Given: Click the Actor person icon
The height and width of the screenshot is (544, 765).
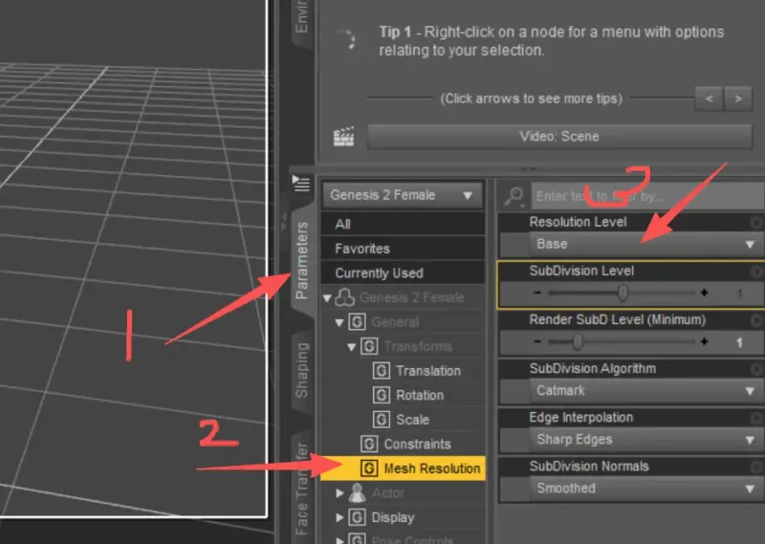Looking at the screenshot, I should pyautogui.click(x=357, y=492).
